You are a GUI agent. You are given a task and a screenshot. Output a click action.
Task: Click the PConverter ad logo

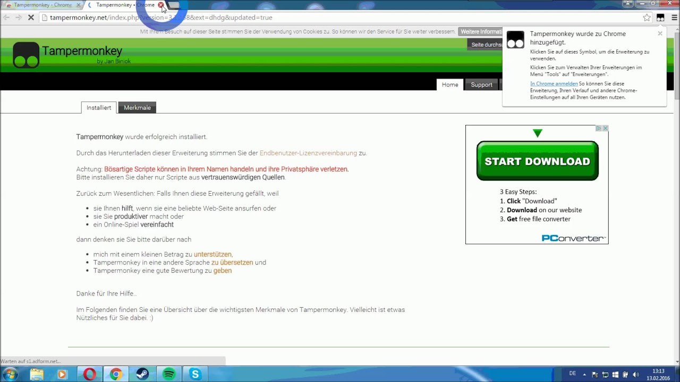(x=574, y=238)
